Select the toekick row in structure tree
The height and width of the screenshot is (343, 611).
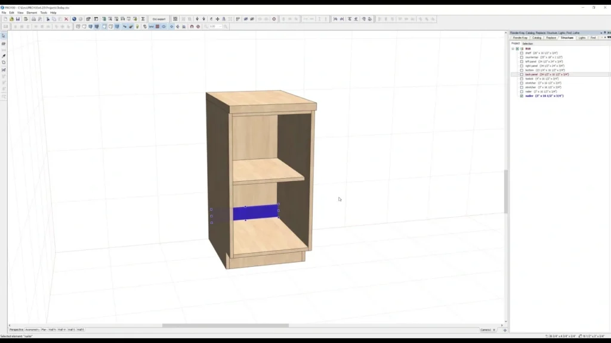coord(542,79)
